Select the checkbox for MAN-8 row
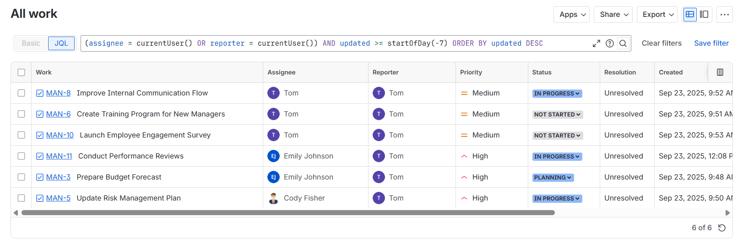 pyautogui.click(x=22, y=93)
